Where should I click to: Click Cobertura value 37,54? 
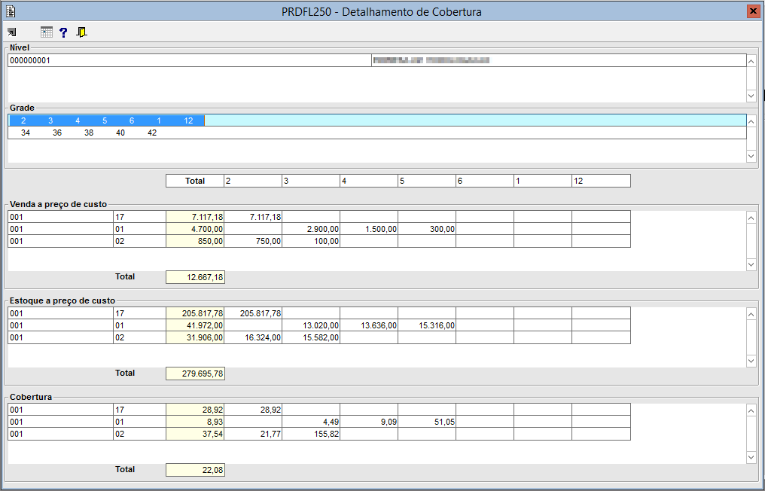pyautogui.click(x=195, y=434)
